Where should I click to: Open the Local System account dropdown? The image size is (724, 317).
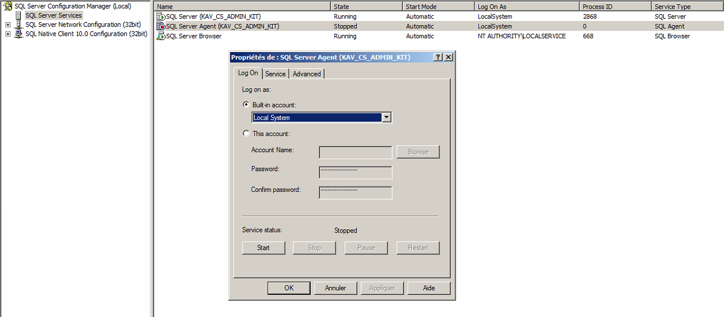point(387,118)
